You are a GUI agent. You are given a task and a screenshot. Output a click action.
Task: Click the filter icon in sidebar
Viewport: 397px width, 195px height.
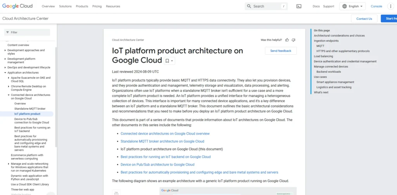(8, 32)
